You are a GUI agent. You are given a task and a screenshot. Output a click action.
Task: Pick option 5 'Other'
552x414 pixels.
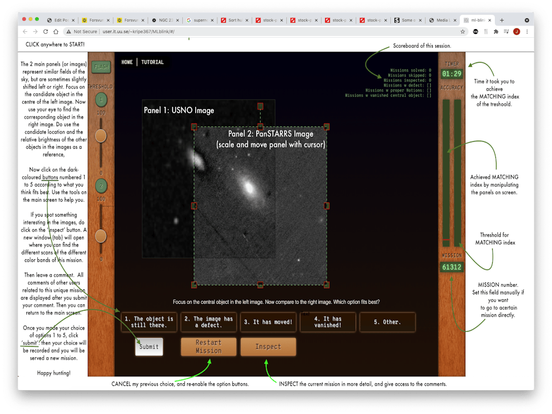coord(387,322)
